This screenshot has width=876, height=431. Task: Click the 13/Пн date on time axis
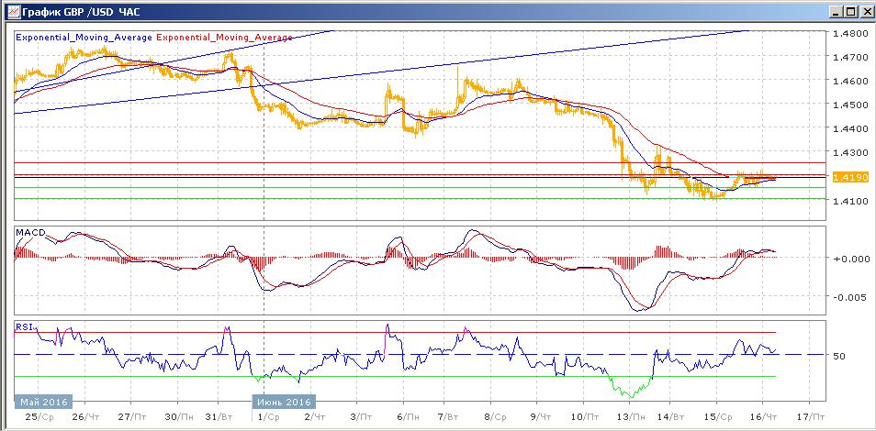(631, 416)
